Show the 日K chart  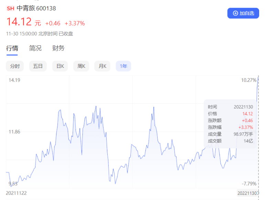tap(60, 66)
